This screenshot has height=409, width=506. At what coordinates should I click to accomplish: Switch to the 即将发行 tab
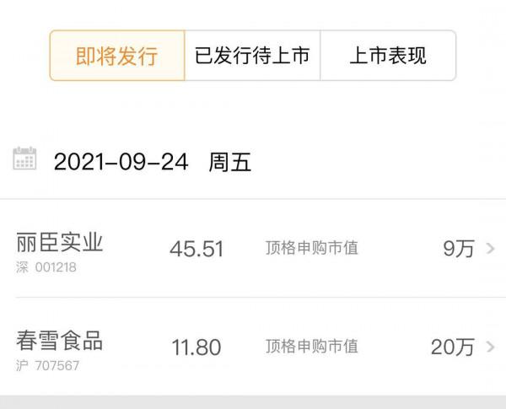click(117, 56)
